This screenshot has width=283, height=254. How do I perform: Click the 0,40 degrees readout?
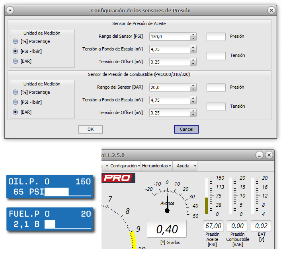coord(167,229)
